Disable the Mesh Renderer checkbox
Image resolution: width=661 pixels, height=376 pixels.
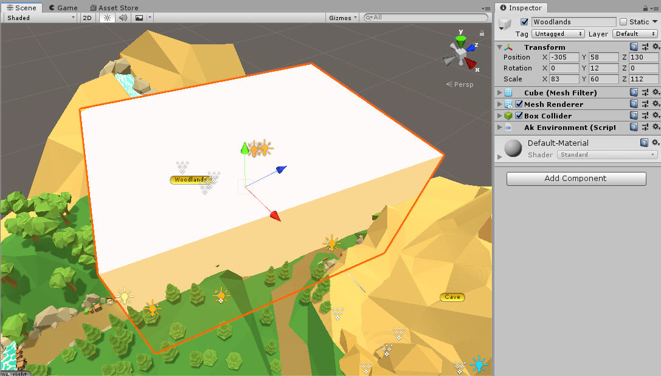tap(519, 104)
